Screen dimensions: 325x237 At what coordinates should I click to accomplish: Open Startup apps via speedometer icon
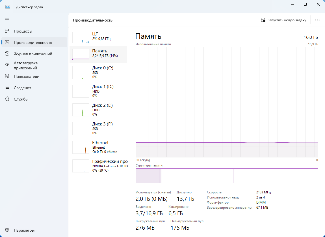(7, 65)
